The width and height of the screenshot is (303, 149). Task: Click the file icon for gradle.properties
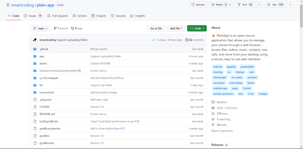(35, 129)
